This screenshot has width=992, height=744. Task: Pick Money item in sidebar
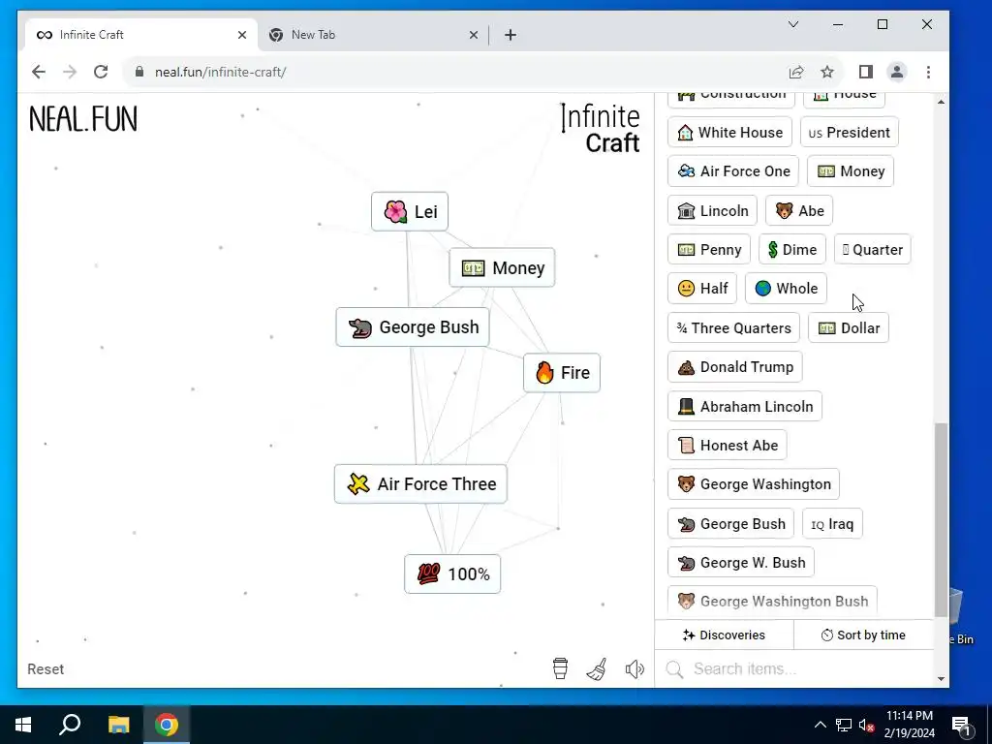[x=851, y=170]
